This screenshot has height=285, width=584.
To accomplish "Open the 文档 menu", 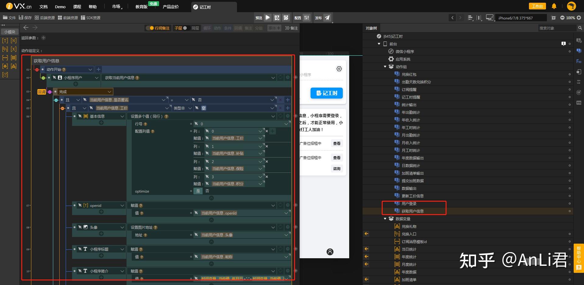I will click(43, 6).
